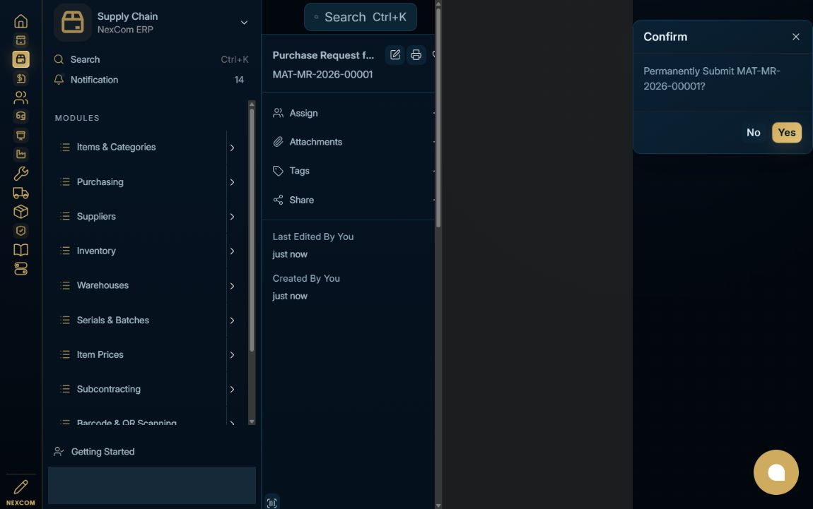Expand the Item Prices chevron
The image size is (813, 509).
[233, 354]
